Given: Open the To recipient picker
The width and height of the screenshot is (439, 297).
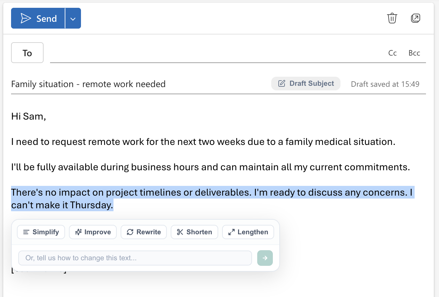Looking at the screenshot, I should (27, 53).
